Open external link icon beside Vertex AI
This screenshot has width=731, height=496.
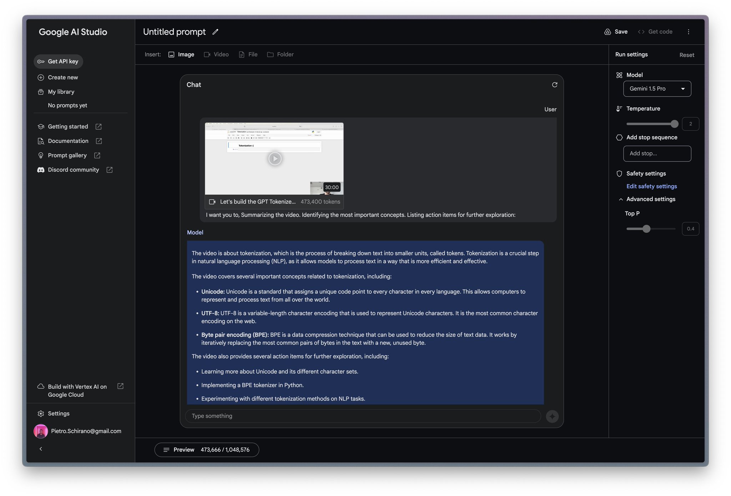tap(120, 386)
